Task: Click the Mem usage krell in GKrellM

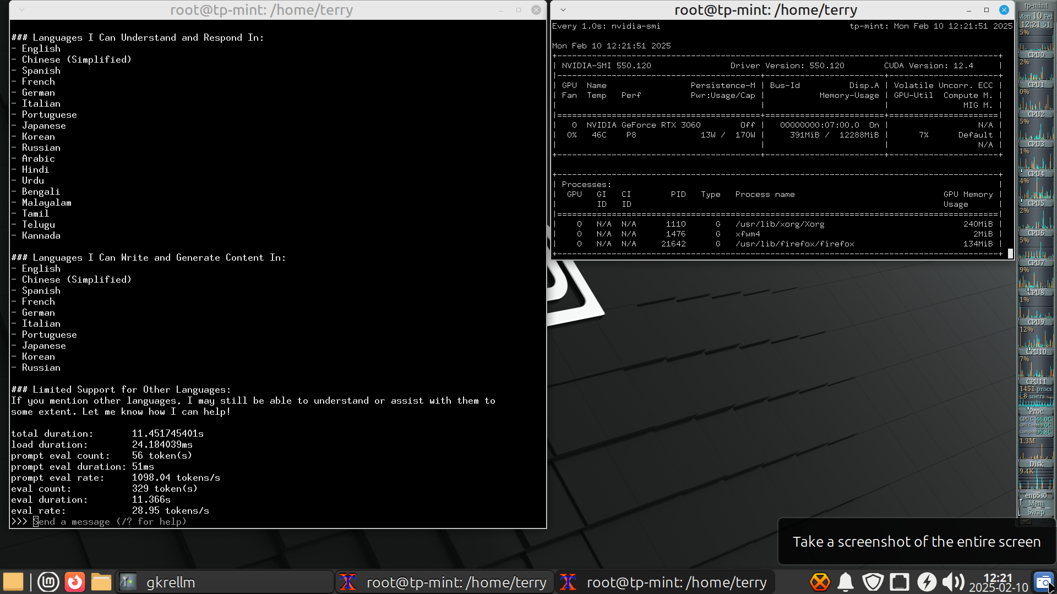Action: (x=1036, y=503)
